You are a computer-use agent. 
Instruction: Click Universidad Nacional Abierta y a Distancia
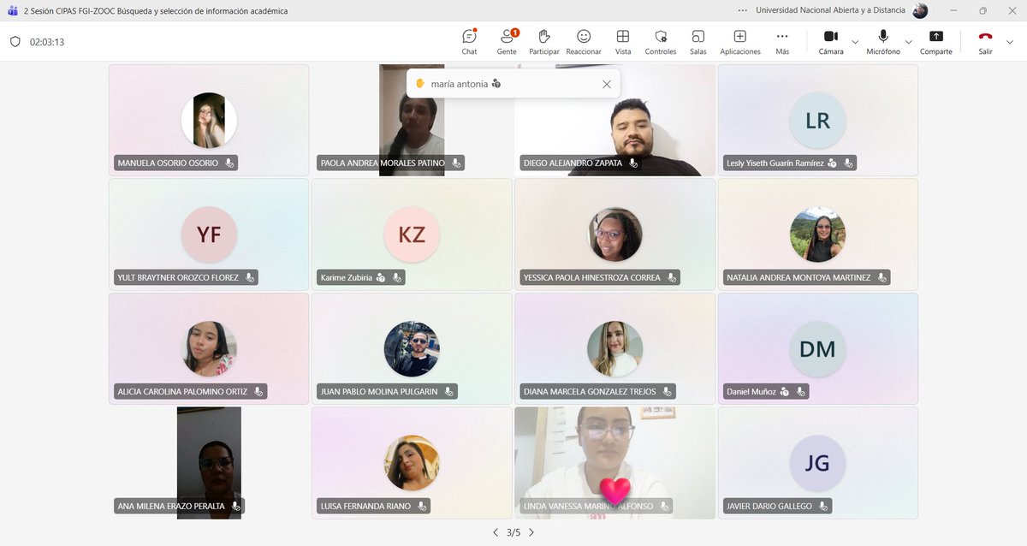(831, 10)
